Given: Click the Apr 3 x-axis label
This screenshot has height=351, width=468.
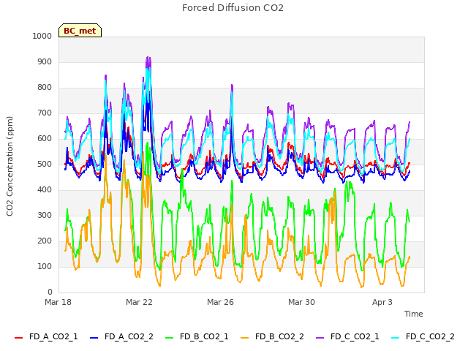Looking at the screenshot, I should [x=382, y=302].
